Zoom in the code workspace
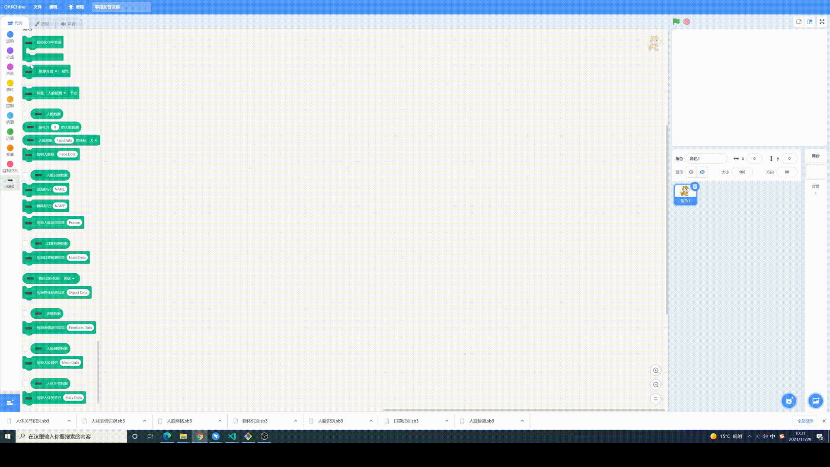Viewport: 830px width, 467px height. click(656, 371)
